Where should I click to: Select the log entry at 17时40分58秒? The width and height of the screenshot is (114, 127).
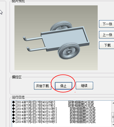[x=54, y=122]
